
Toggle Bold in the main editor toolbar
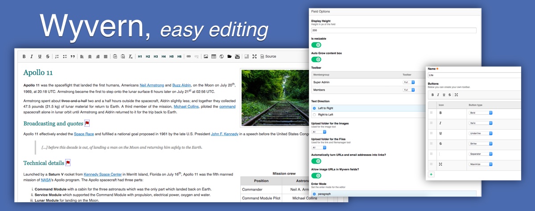(x=24, y=56)
